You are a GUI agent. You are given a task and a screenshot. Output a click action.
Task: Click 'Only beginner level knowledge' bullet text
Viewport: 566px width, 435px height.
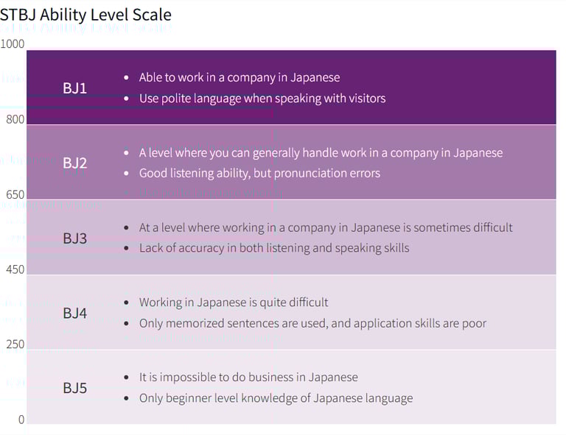pos(276,398)
